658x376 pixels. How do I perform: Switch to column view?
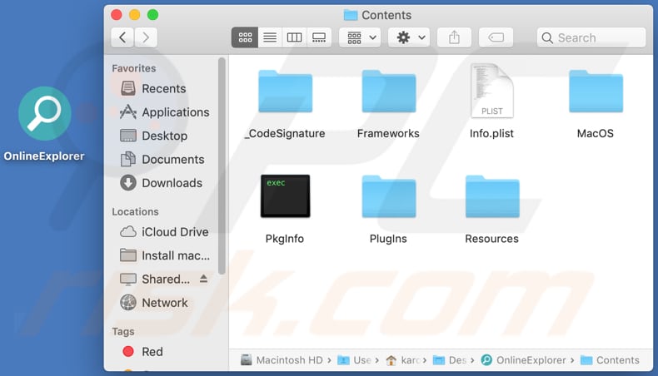(294, 37)
